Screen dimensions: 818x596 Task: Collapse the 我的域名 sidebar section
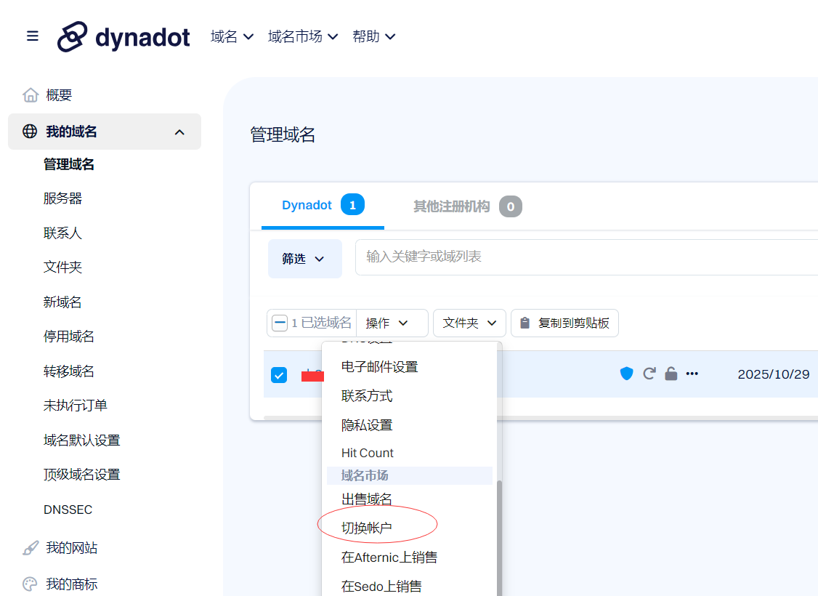(179, 132)
